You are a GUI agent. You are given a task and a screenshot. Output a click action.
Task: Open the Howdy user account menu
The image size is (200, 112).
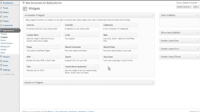(187, 3)
